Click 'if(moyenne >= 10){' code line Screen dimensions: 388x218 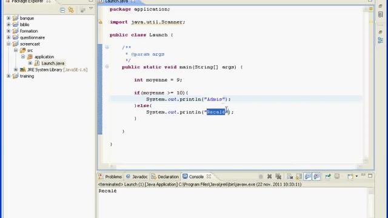pos(161,93)
